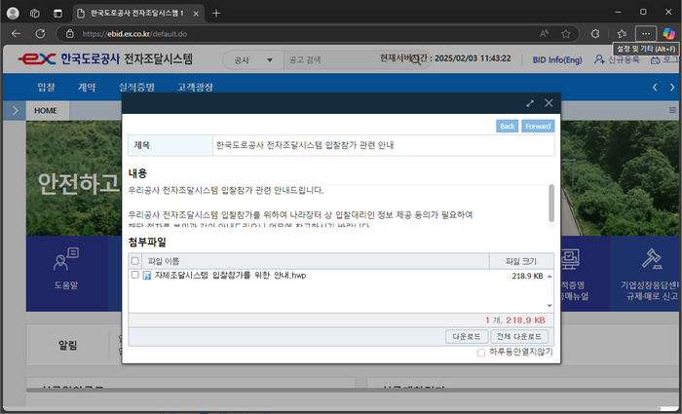
Task: Click the hwp file type icon
Action: (x=147, y=276)
